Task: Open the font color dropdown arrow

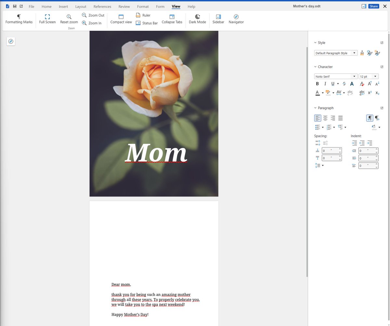Action: click(323, 93)
